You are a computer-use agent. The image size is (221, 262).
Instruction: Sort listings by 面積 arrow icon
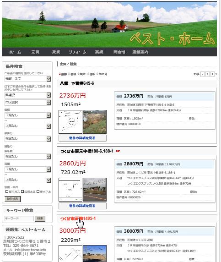pyautogui.click(x=69, y=74)
